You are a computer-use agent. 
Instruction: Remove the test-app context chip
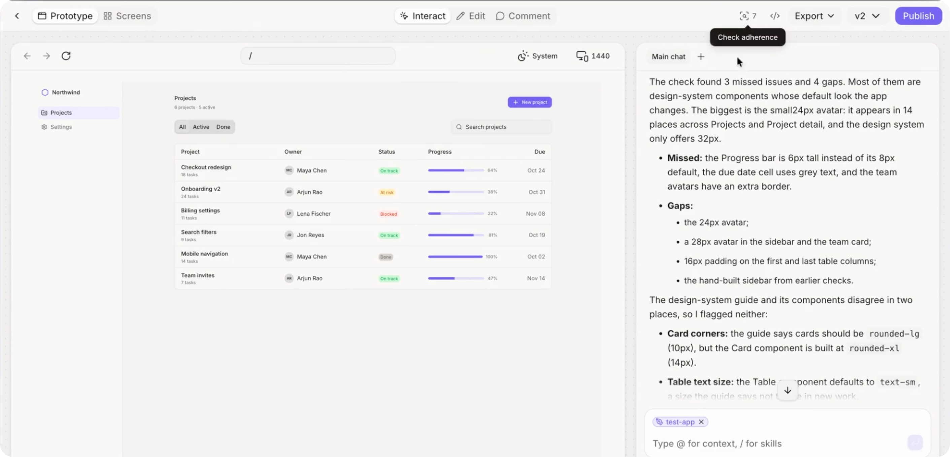tap(701, 422)
